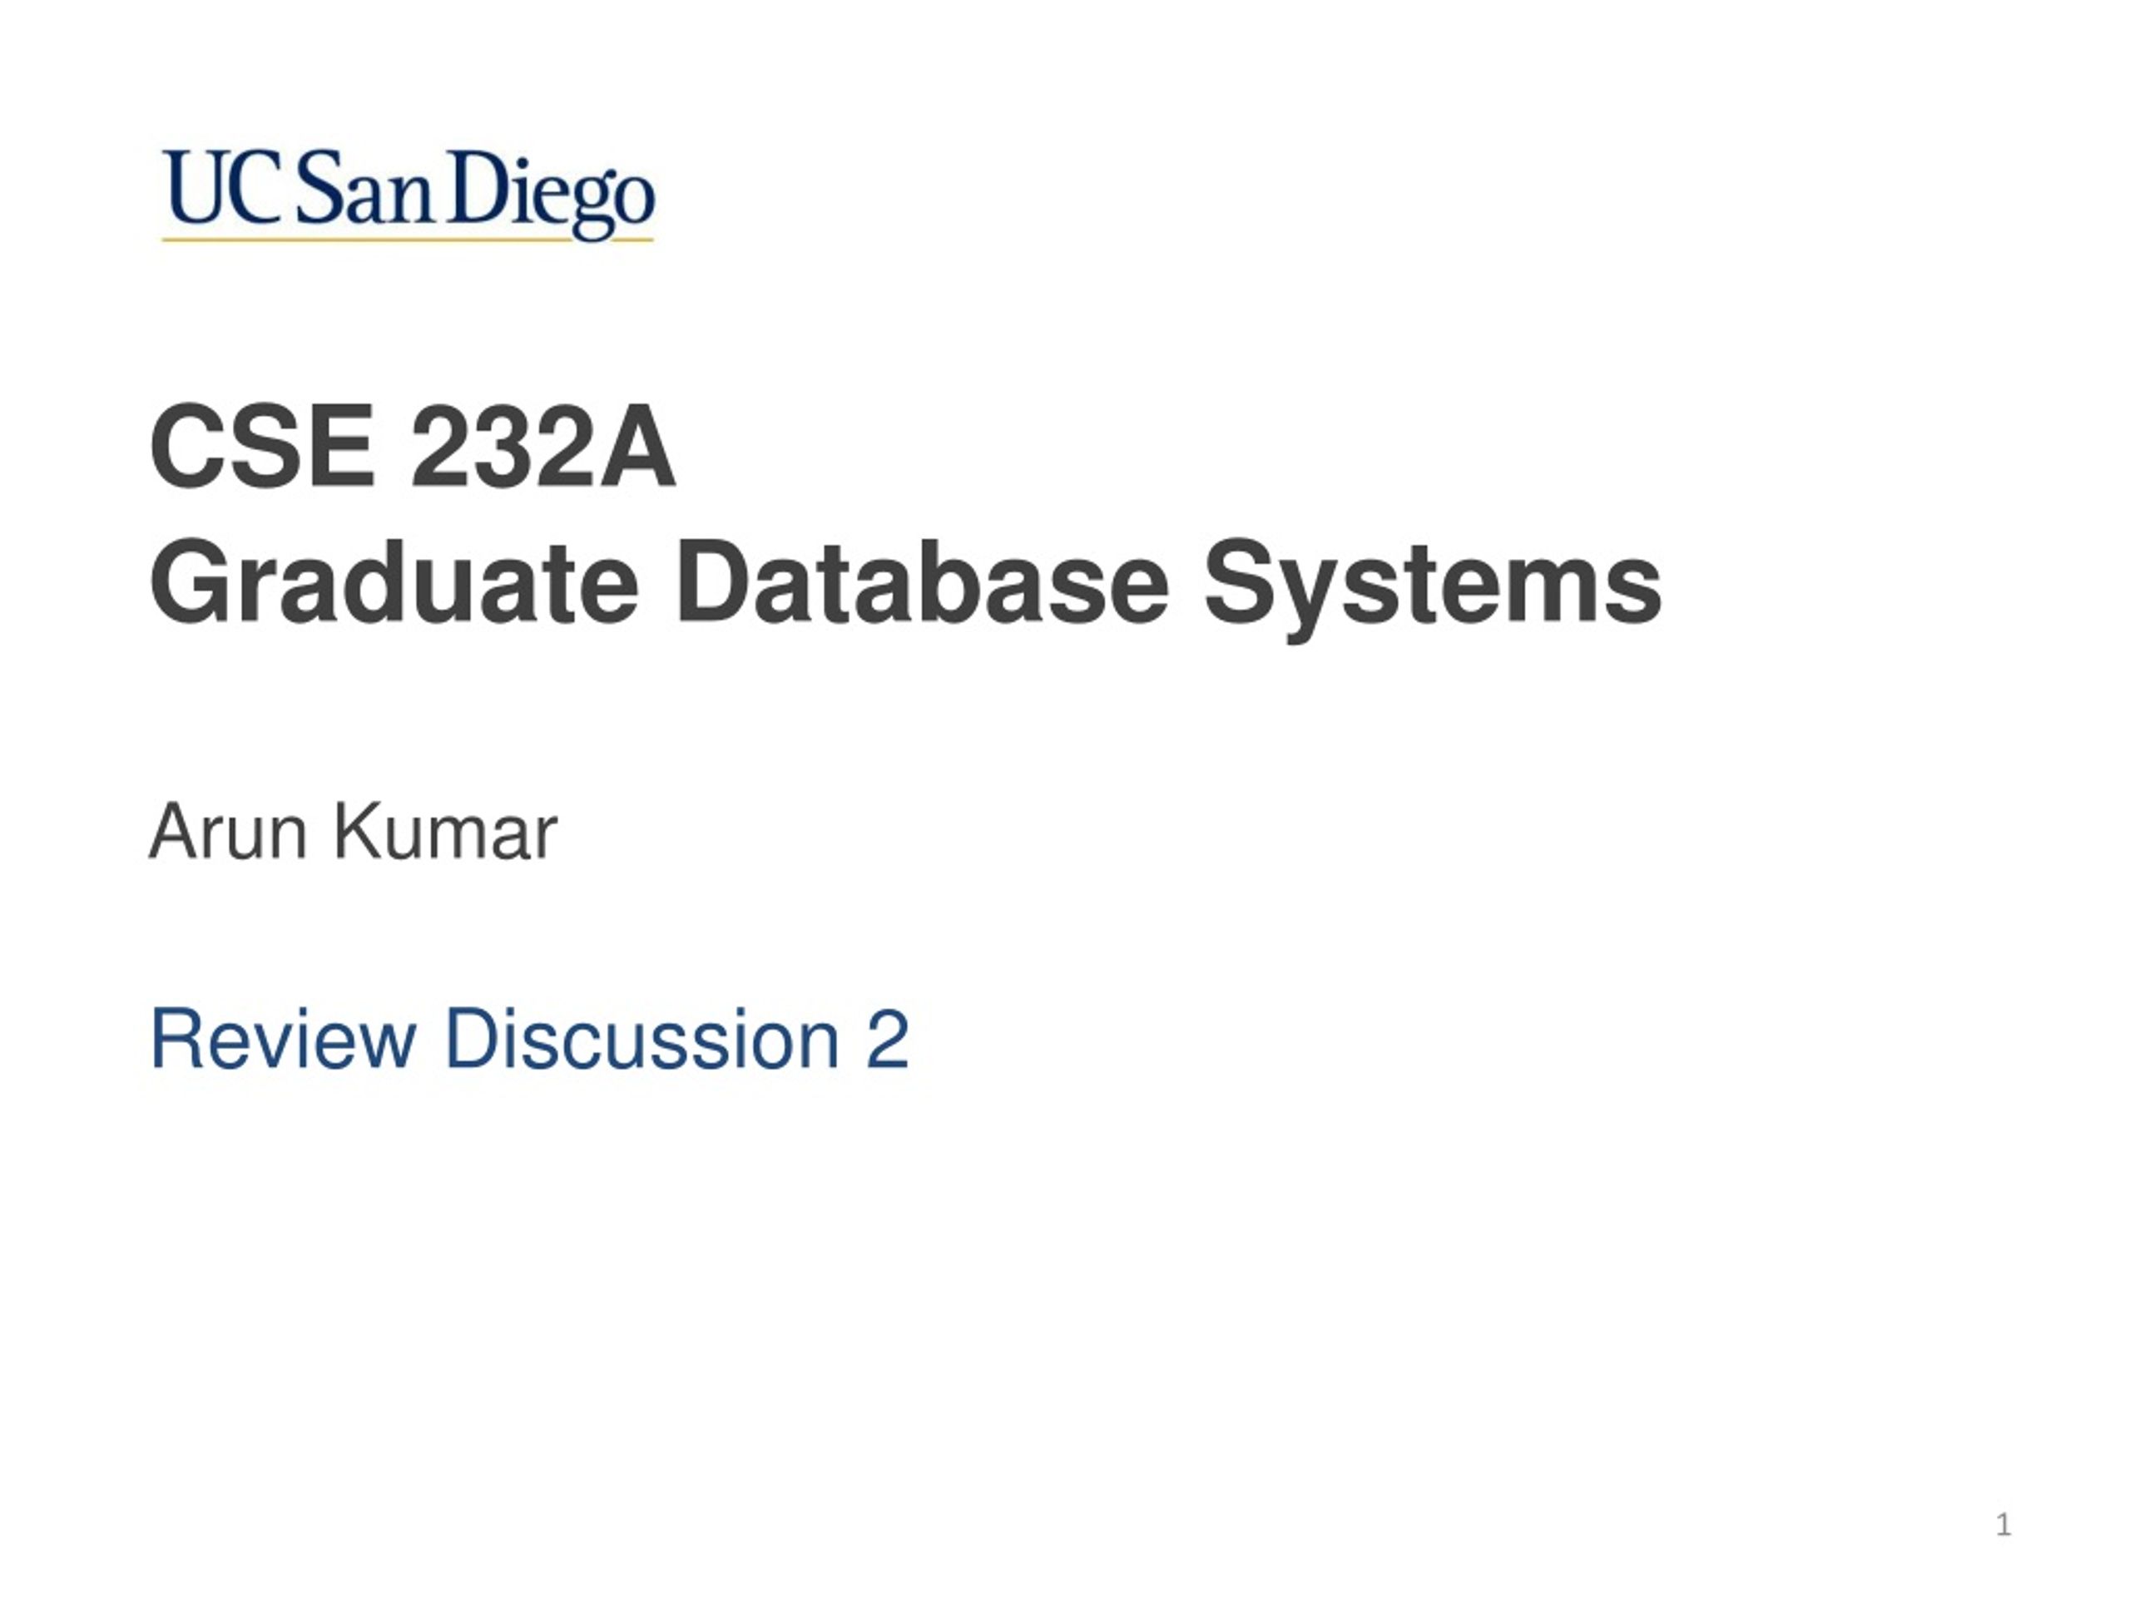Click the word "Review" in blue
The image size is (2130, 1597).
click(284, 1038)
